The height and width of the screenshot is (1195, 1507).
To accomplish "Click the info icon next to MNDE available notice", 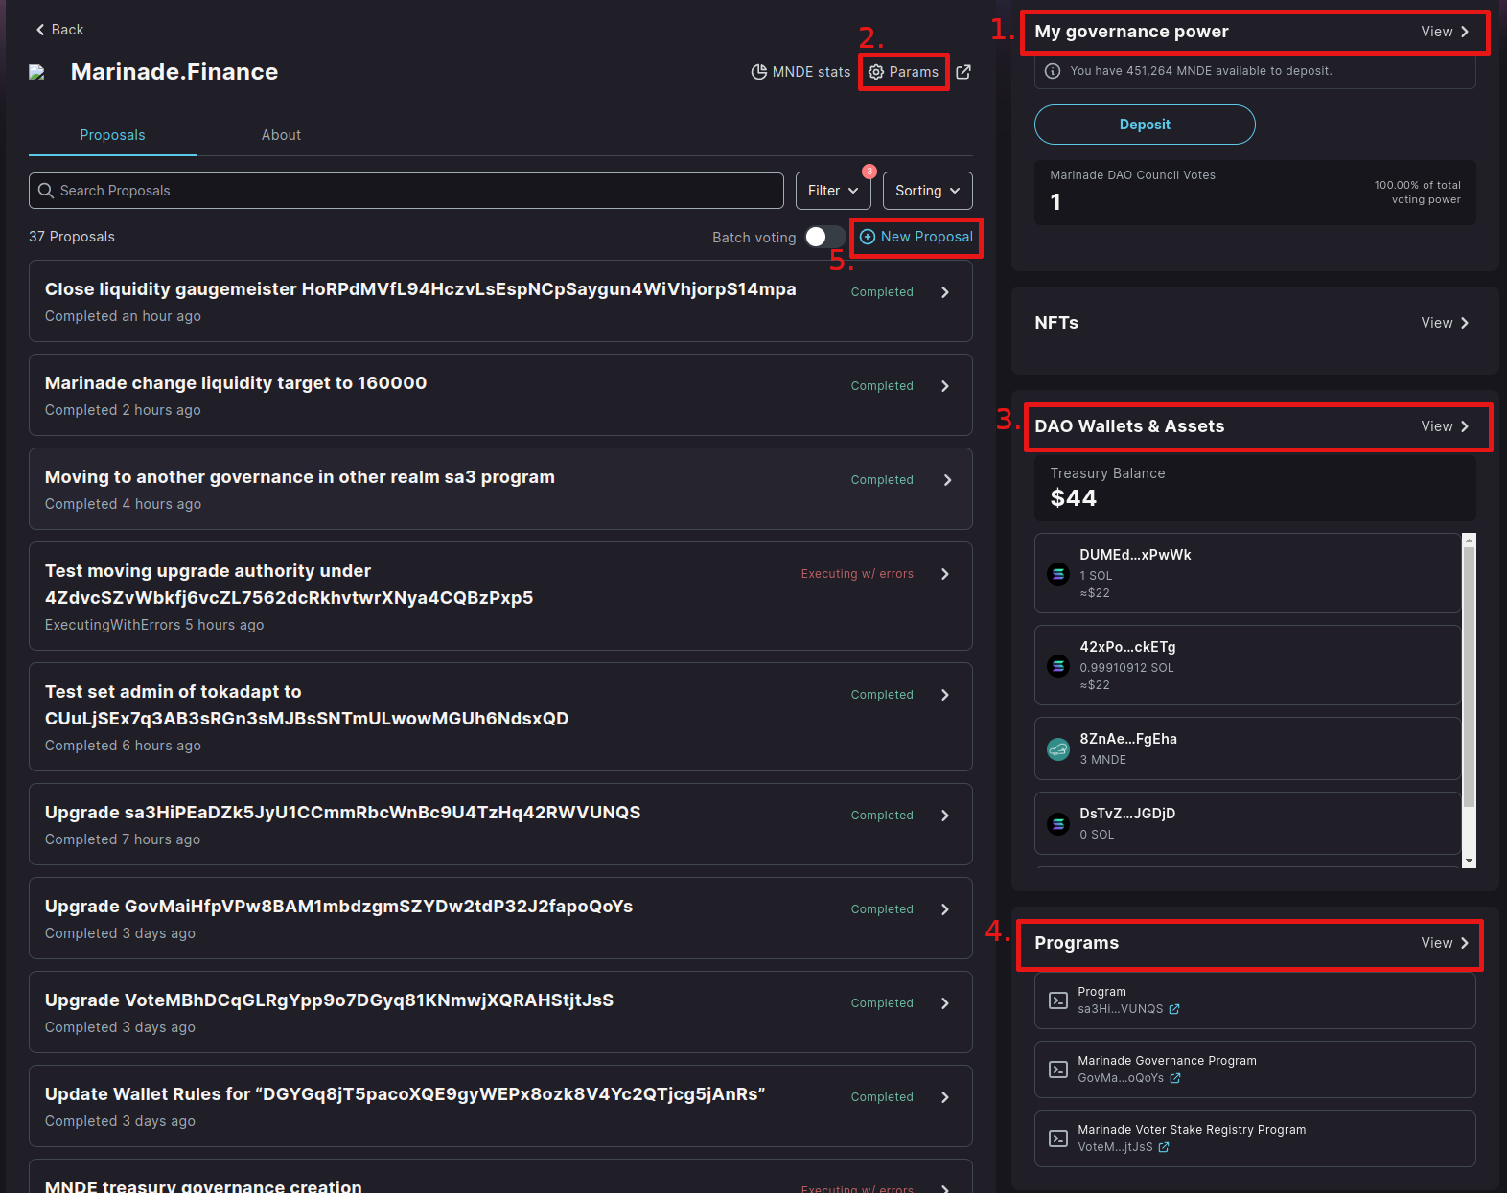I will [x=1053, y=71].
